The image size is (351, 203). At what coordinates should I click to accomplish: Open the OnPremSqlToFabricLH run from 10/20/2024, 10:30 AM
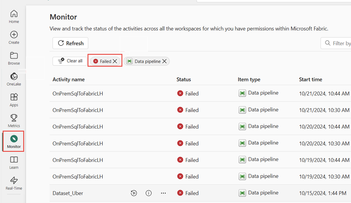[78, 143]
